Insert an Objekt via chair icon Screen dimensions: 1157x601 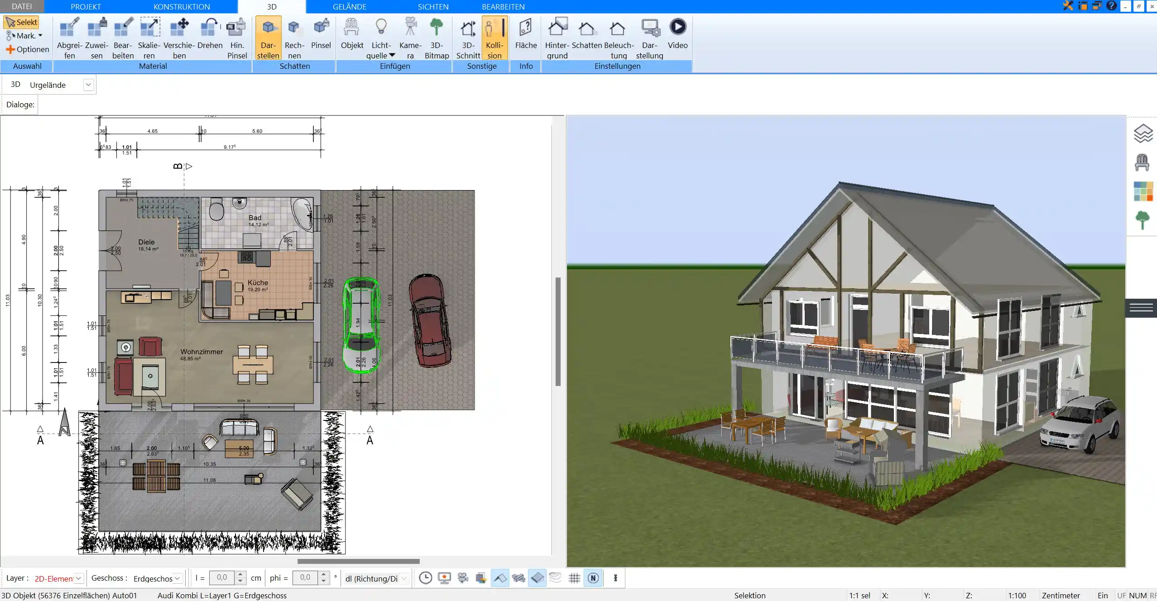click(352, 33)
